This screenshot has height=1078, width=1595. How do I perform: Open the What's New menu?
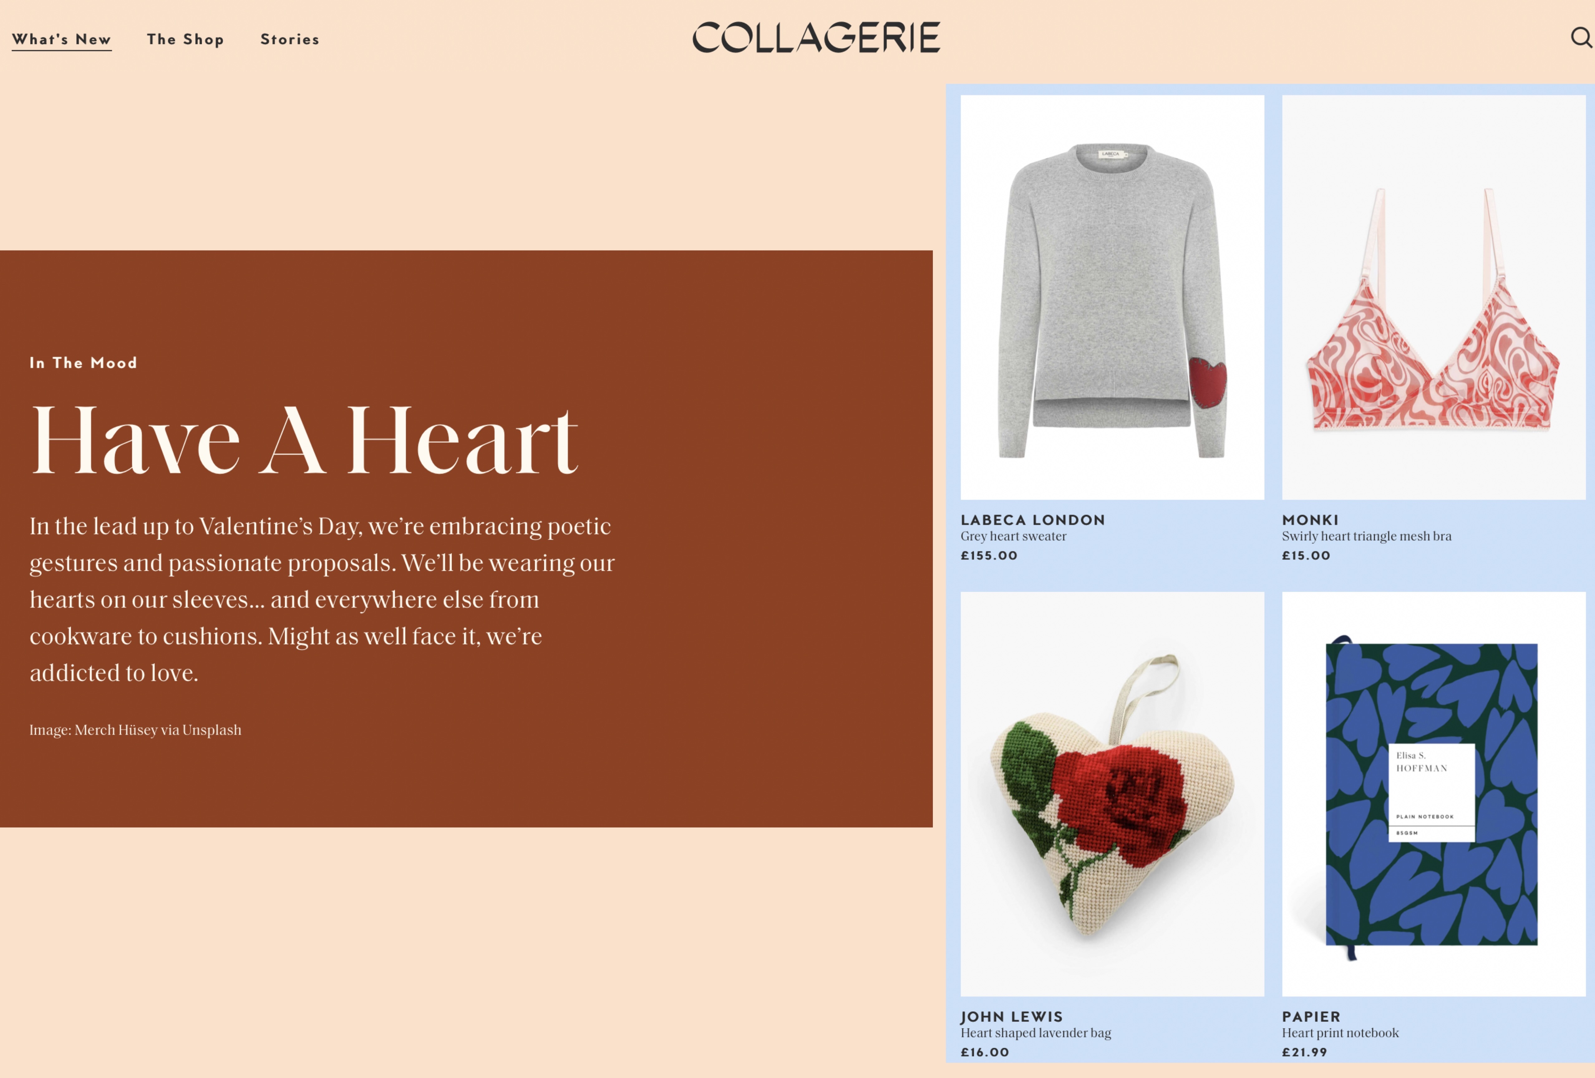tap(62, 39)
